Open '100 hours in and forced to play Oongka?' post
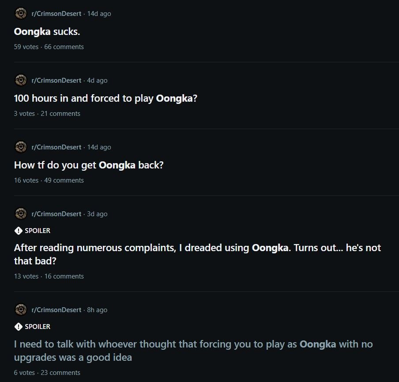 (105, 98)
